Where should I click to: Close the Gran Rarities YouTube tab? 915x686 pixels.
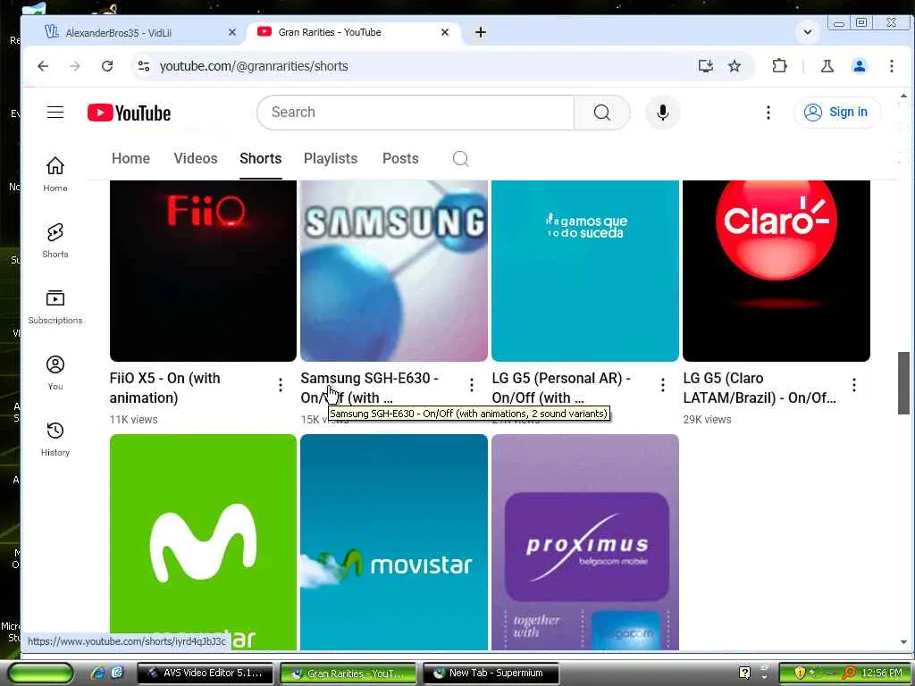coord(445,33)
